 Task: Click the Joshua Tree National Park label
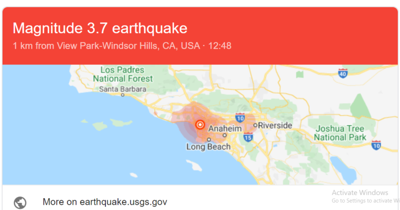(340, 133)
